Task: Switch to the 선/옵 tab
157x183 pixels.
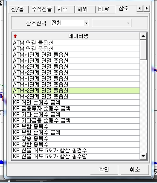Action: click(17, 9)
